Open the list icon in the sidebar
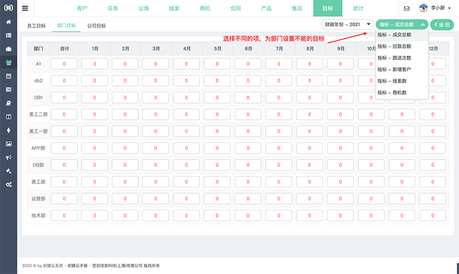Viewport: 459px width, 274px height. [x=9, y=36]
